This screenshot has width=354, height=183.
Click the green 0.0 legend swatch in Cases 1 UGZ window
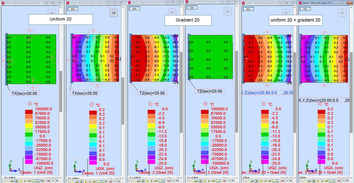[x=29, y=135]
